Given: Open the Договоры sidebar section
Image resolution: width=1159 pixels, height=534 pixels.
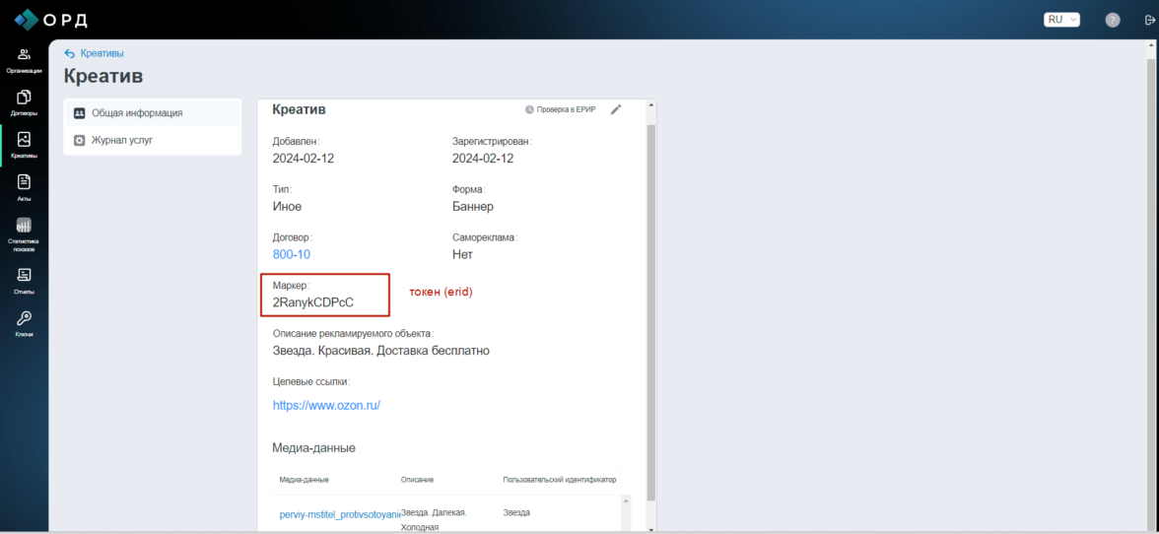Looking at the screenshot, I should click(x=24, y=102).
